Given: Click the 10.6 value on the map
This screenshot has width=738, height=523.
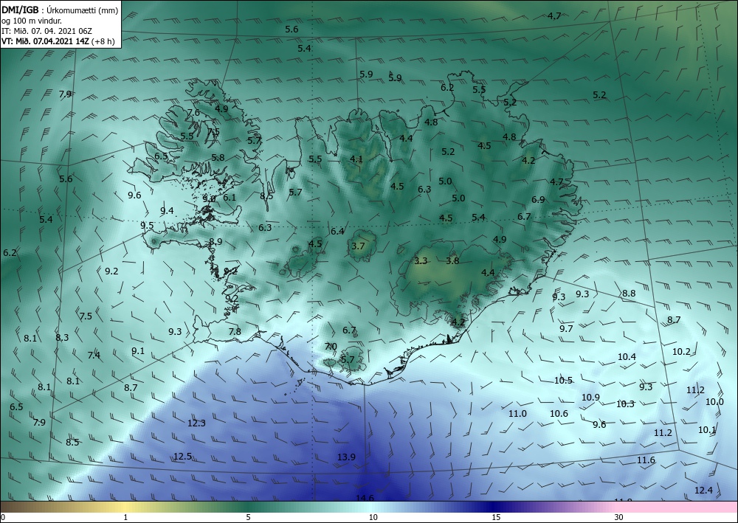Looking at the screenshot, I should pyautogui.click(x=559, y=413).
